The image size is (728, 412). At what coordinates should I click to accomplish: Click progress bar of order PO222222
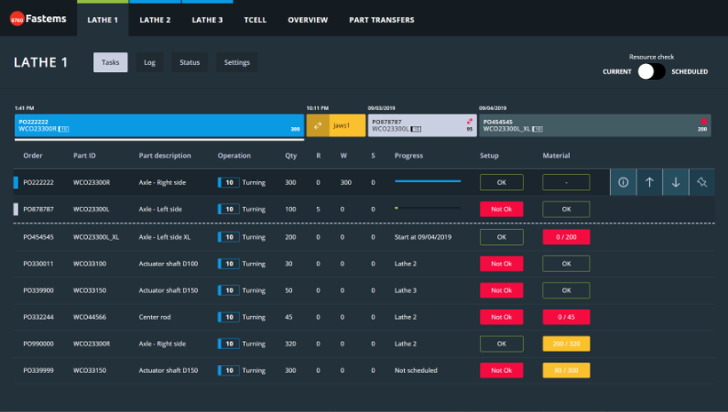pos(428,182)
